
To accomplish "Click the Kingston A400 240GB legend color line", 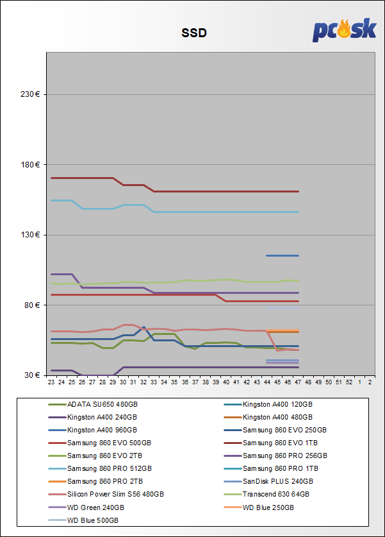I will 56,417.
